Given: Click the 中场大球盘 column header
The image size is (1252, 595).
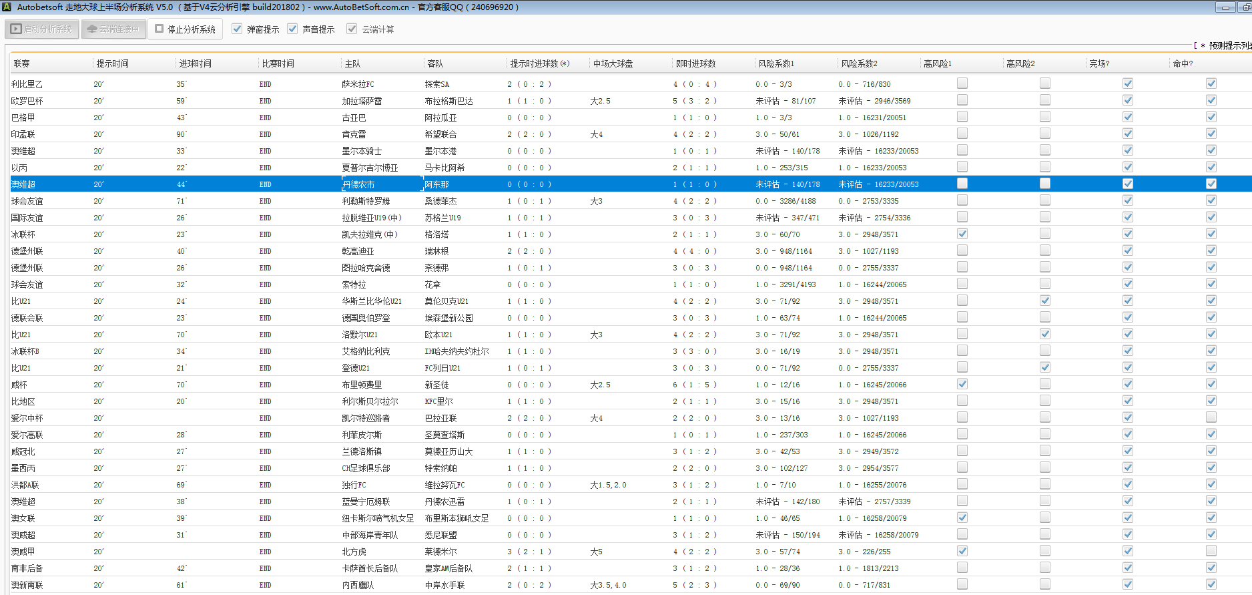Looking at the screenshot, I should click(613, 63).
